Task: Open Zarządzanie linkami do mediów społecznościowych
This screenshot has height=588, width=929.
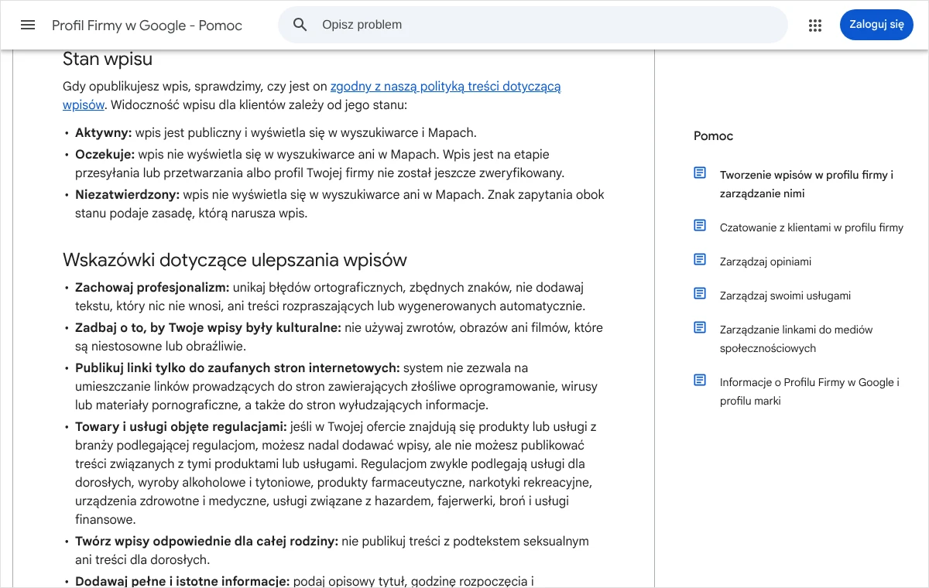Action: coord(796,339)
